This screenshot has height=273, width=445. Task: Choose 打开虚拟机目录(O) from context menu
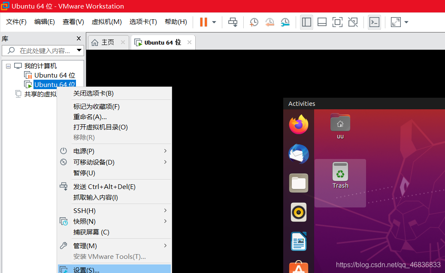(115, 127)
